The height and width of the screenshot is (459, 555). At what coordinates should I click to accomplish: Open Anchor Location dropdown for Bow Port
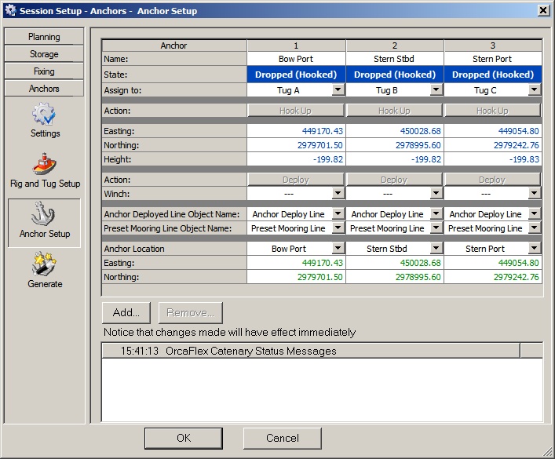tap(338, 249)
